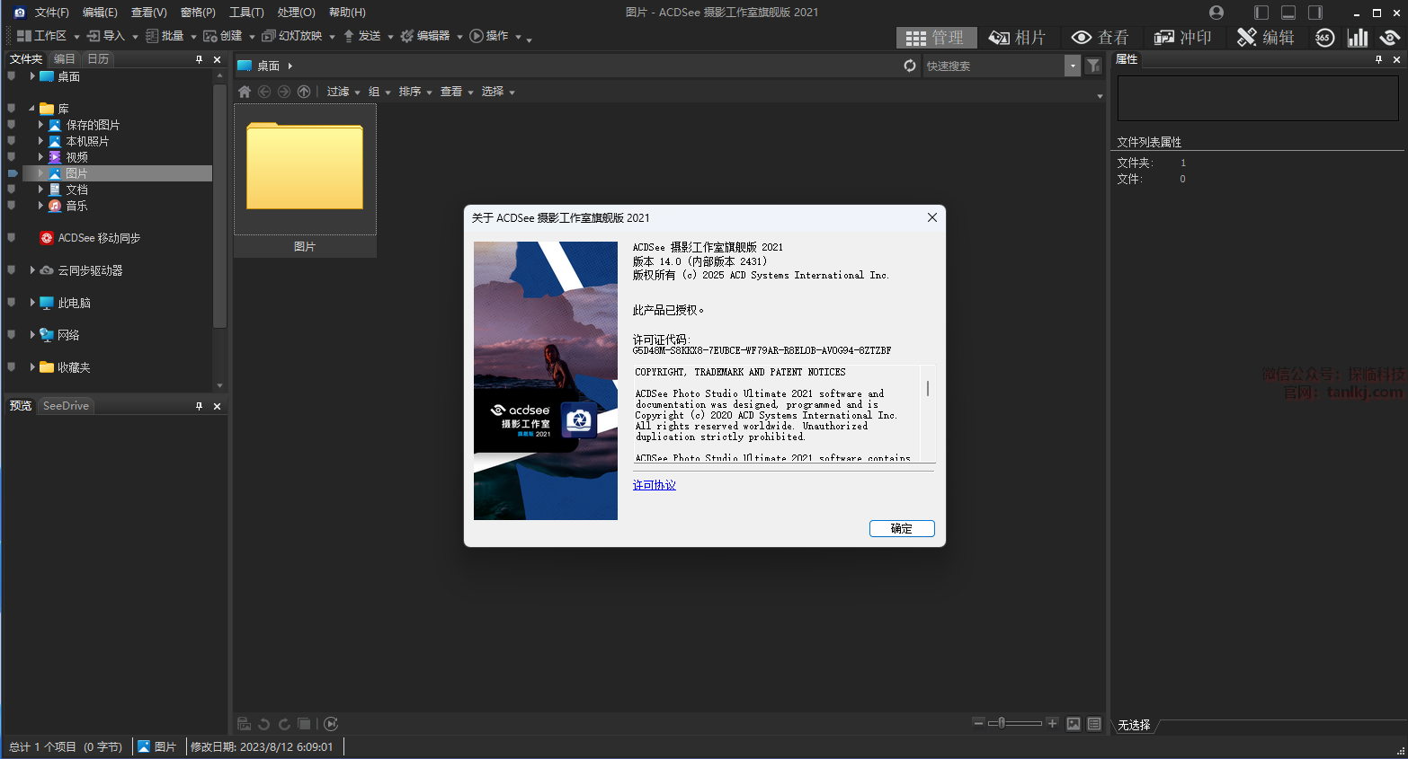Toggle the left panel layout button in title bar
This screenshot has width=1408, height=759.
point(1261,13)
